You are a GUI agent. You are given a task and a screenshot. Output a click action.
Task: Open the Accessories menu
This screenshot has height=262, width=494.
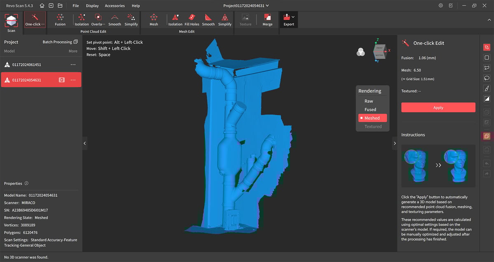(115, 6)
